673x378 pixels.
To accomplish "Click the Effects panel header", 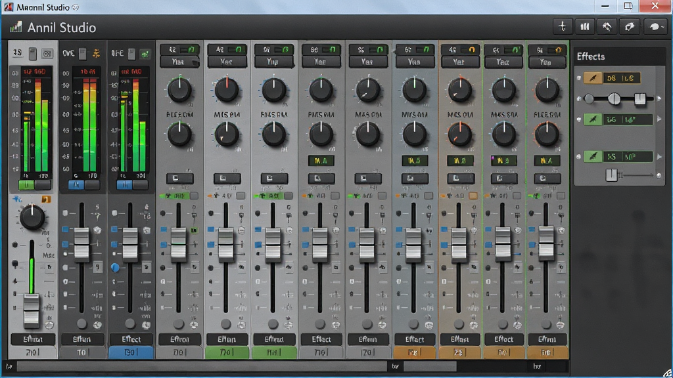I will pos(620,56).
